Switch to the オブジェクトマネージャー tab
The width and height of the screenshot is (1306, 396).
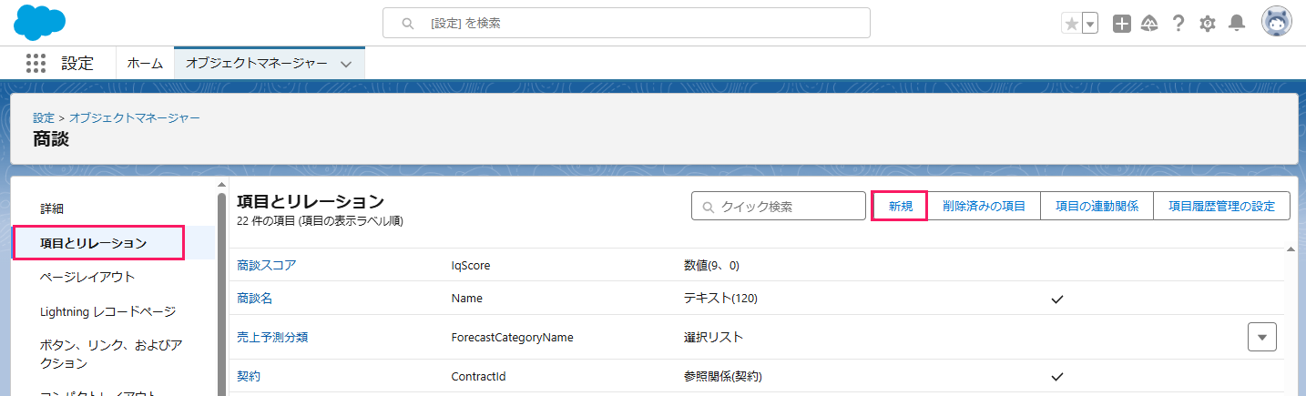pyautogui.click(x=257, y=63)
